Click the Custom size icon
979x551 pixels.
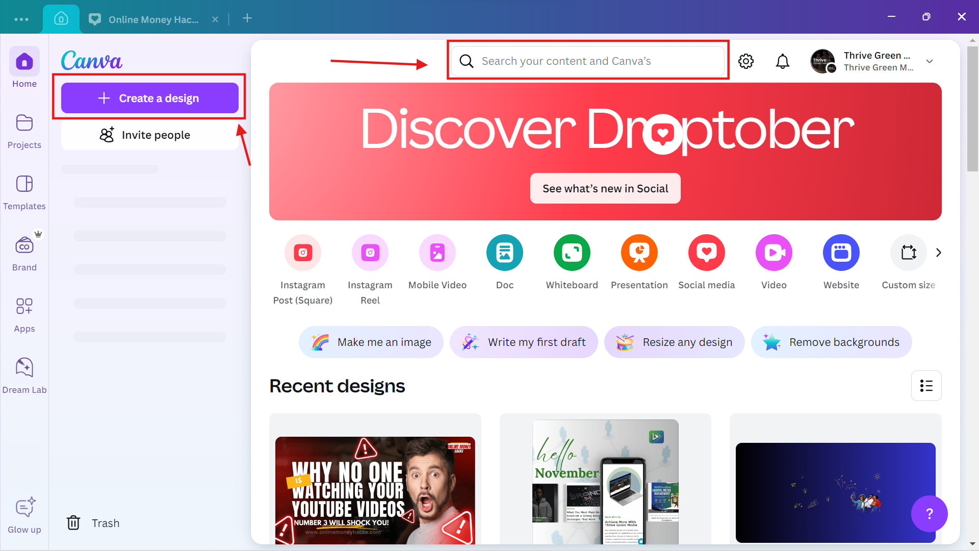coord(908,253)
